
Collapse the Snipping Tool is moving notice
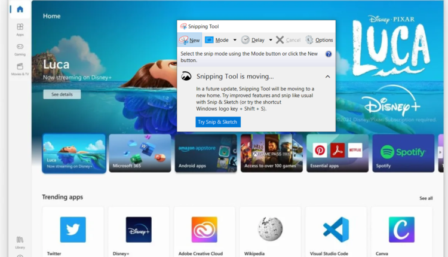(x=327, y=77)
